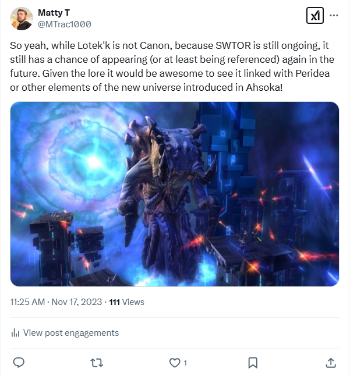350x376 pixels.
Task: Click the 11:25 AM timestamp
Action: (27, 302)
